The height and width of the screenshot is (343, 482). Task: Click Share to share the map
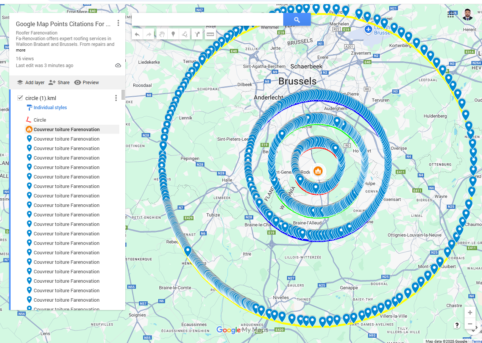point(59,82)
